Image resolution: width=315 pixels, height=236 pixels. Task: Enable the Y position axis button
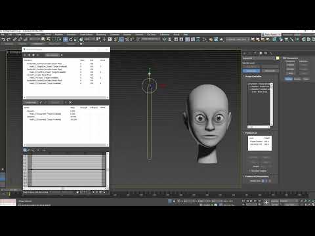(266, 181)
